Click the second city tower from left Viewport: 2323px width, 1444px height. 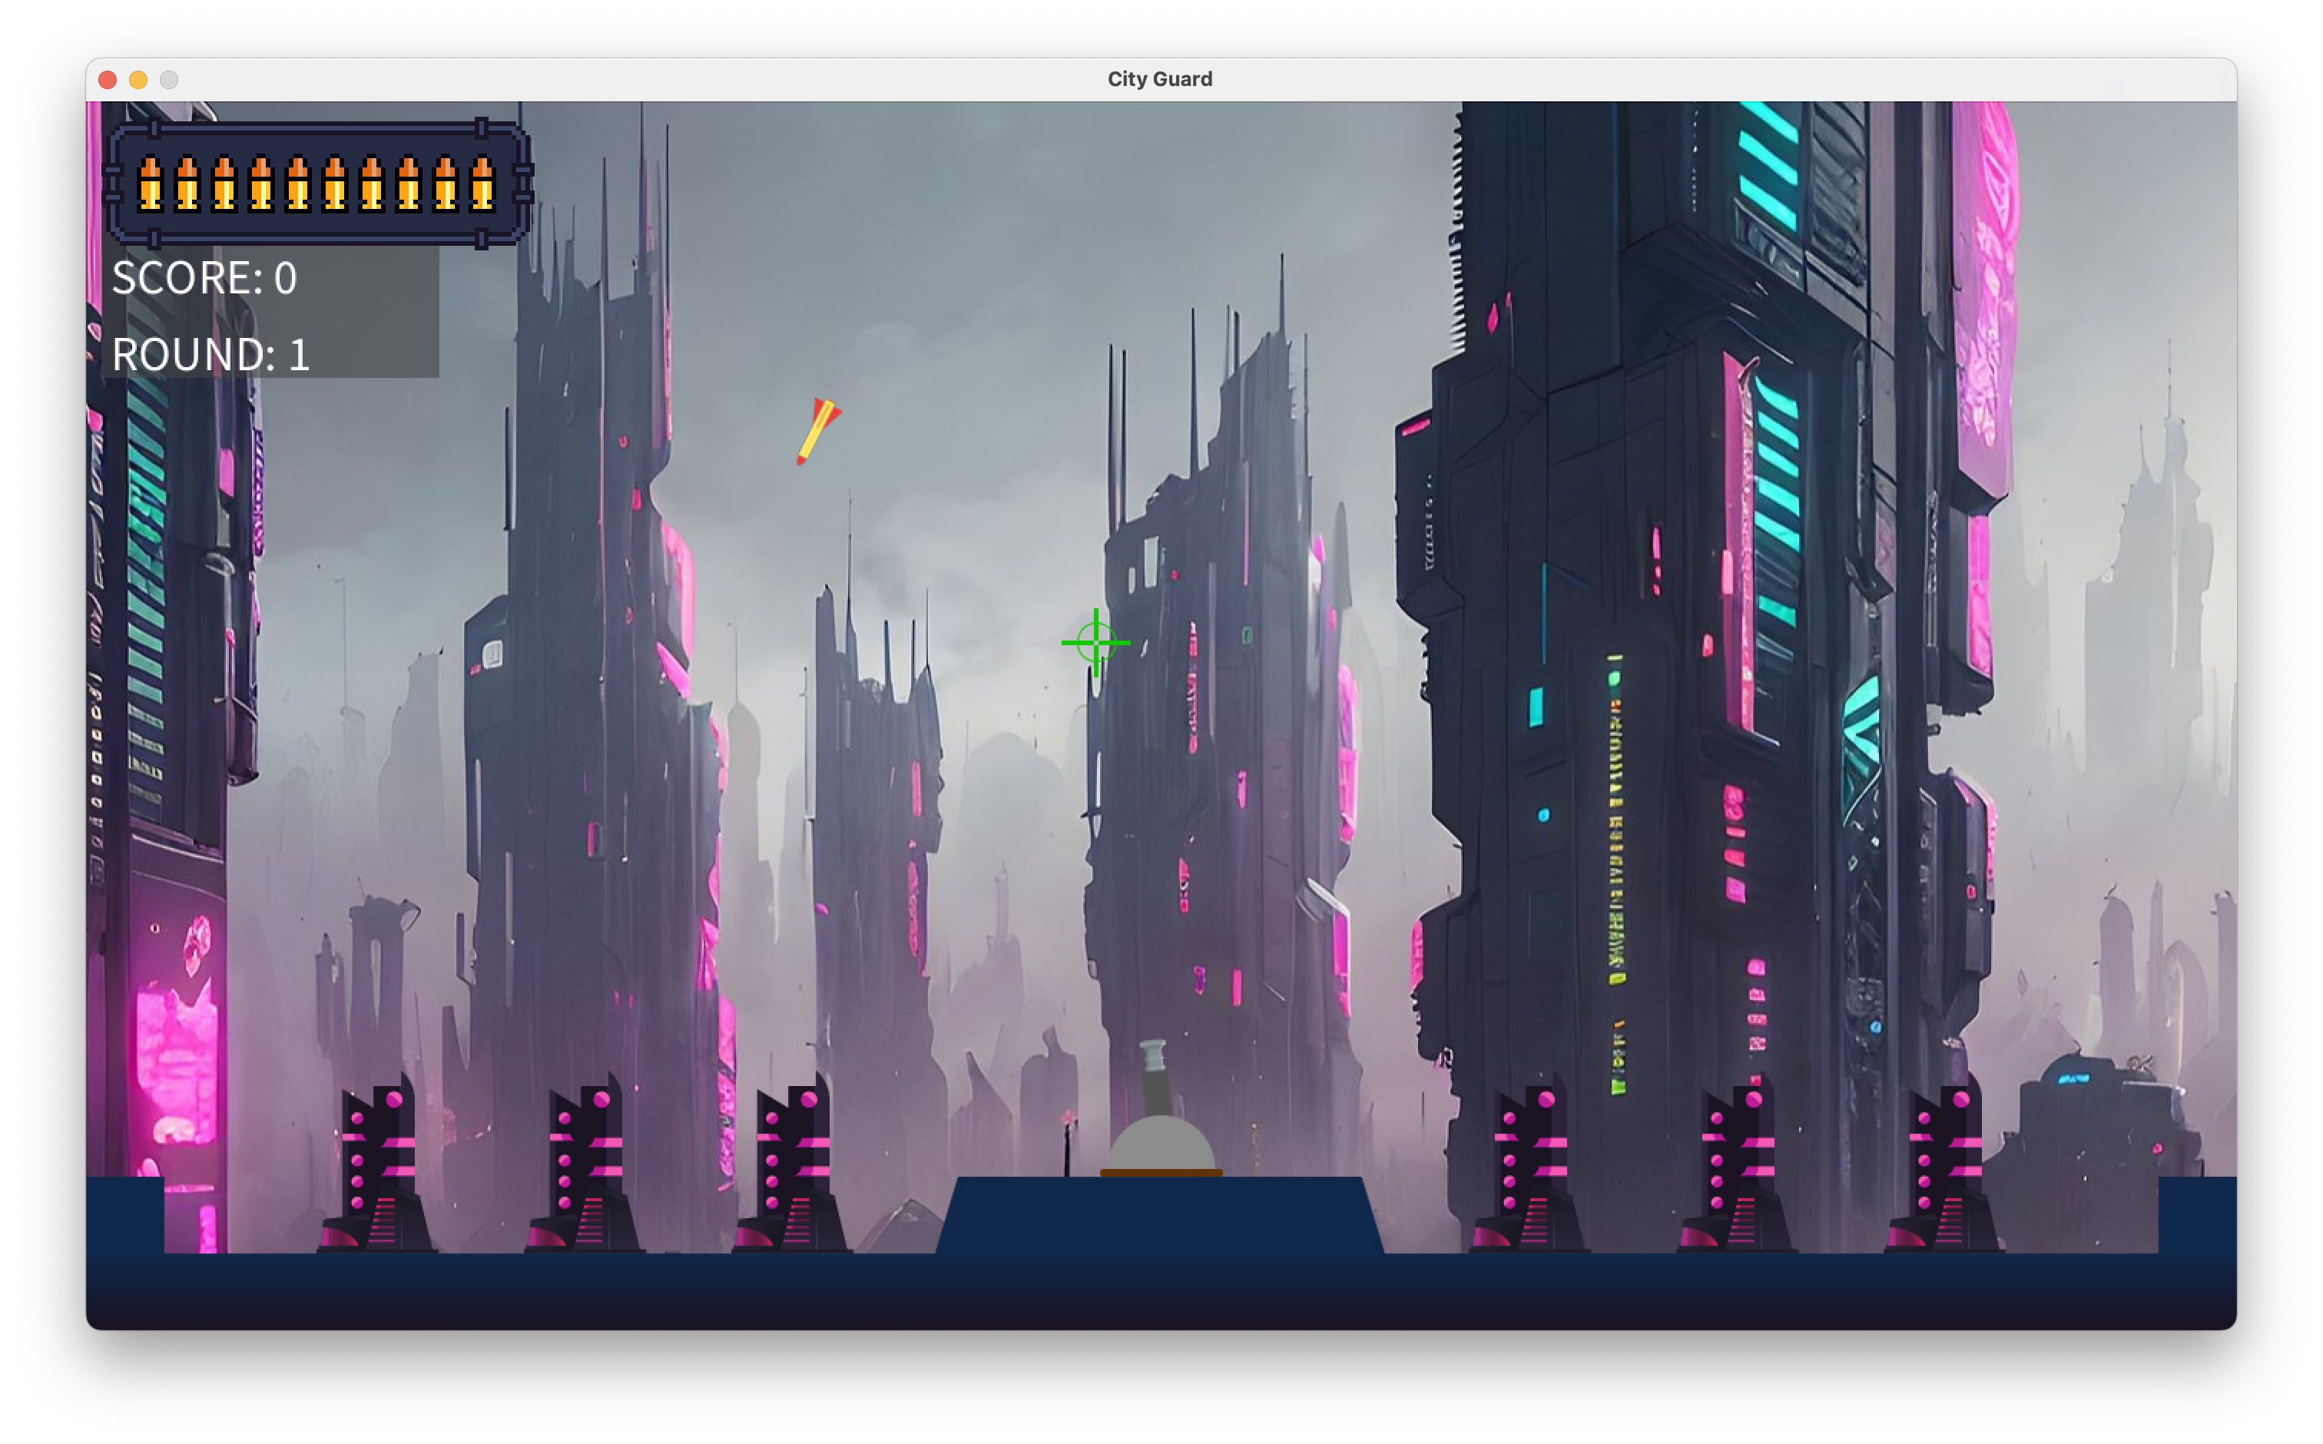584,1162
